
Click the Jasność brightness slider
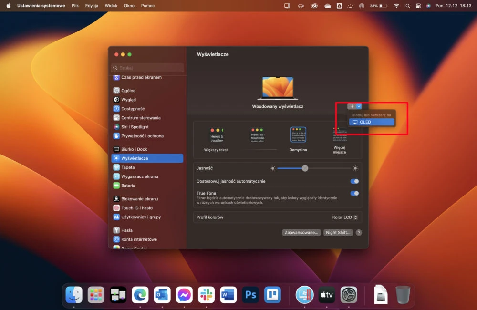click(x=314, y=168)
